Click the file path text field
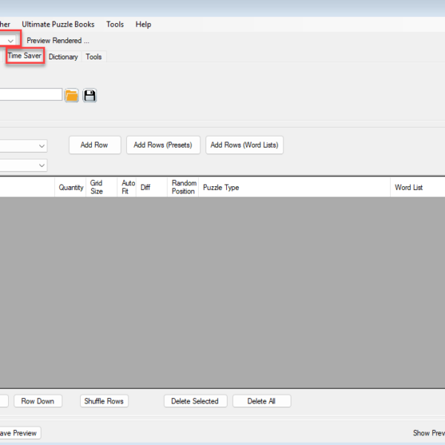This screenshot has height=445, width=445. [30, 95]
